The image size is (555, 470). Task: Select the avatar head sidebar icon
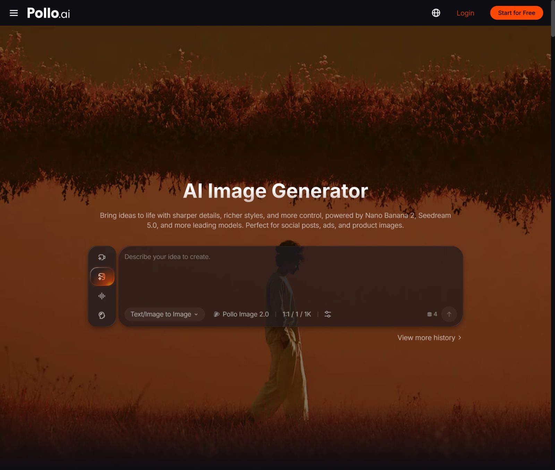click(102, 315)
